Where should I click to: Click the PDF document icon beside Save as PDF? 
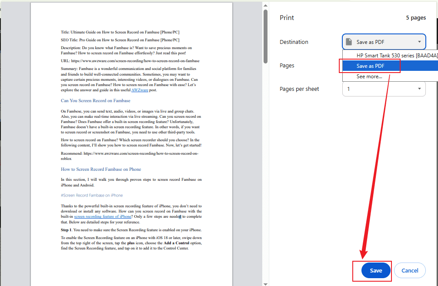pyautogui.click(x=349, y=41)
